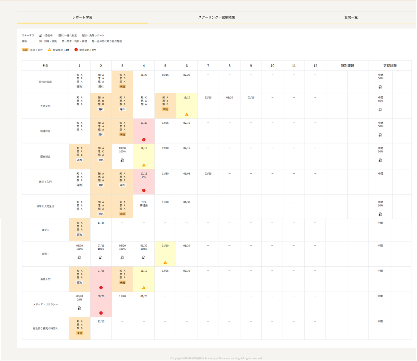
Task: Open 体育1 report 2 due 11/15
Action: point(101,223)
